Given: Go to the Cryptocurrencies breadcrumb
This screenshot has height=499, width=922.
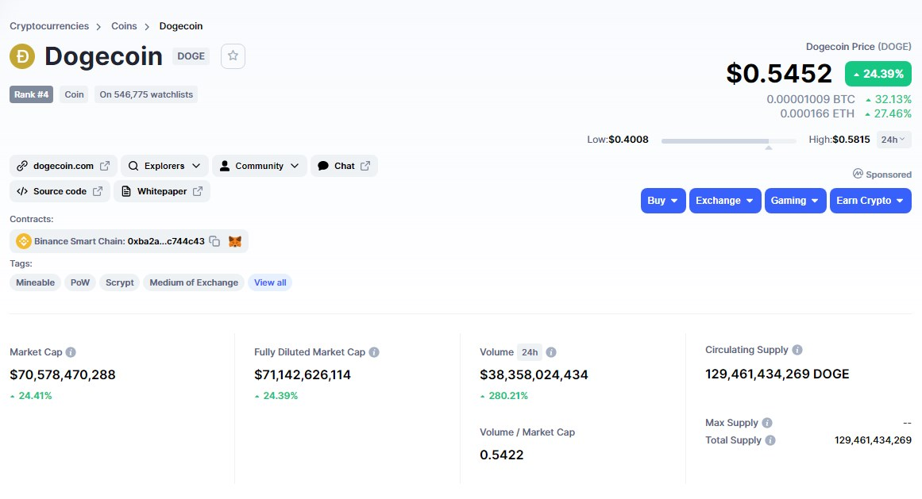Looking at the screenshot, I should (x=49, y=26).
